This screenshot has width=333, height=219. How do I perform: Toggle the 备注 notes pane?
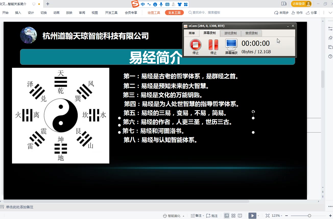pyautogui.click(x=196, y=216)
